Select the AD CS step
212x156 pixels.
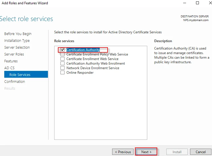9,68
